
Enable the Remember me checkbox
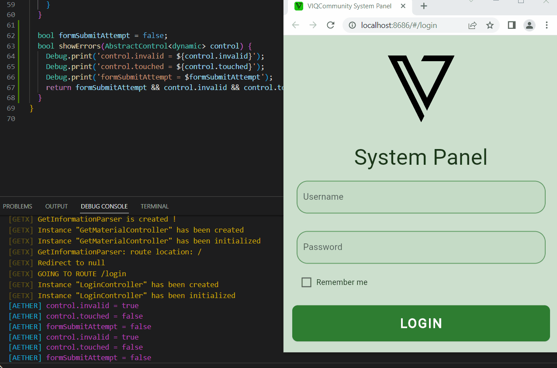click(306, 282)
